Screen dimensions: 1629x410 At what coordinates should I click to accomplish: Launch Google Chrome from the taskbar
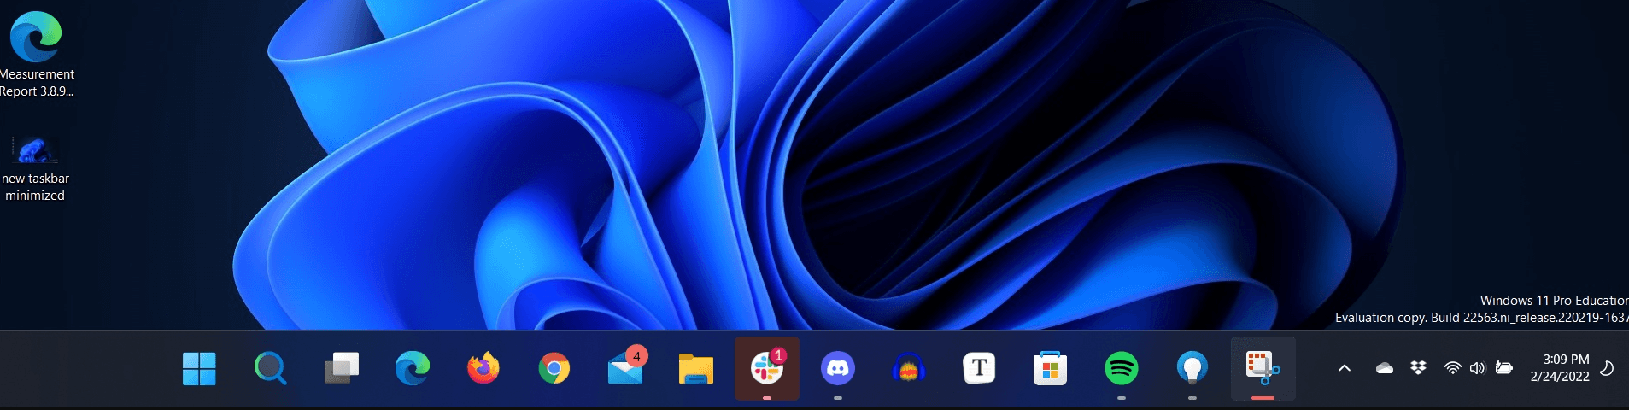(x=554, y=369)
